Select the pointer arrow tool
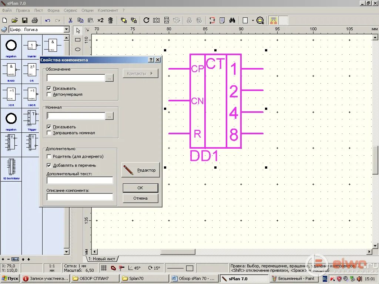This screenshot has height=284, width=379. (x=78, y=30)
